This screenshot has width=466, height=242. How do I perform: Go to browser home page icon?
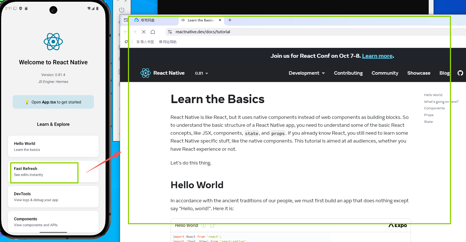[153, 32]
